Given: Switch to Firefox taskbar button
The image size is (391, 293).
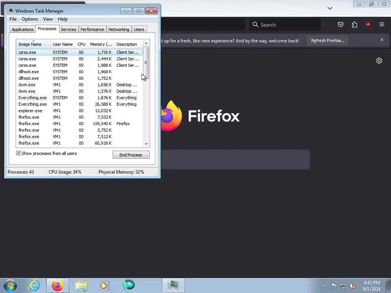Looking at the screenshot, I should tap(57, 285).
